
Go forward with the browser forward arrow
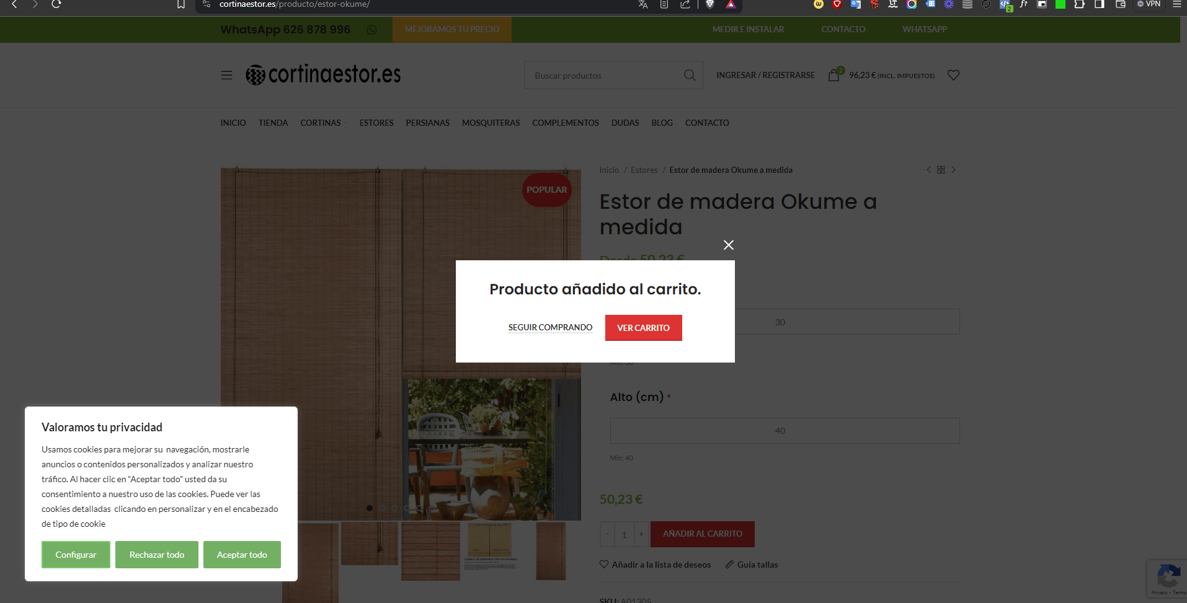click(x=35, y=4)
